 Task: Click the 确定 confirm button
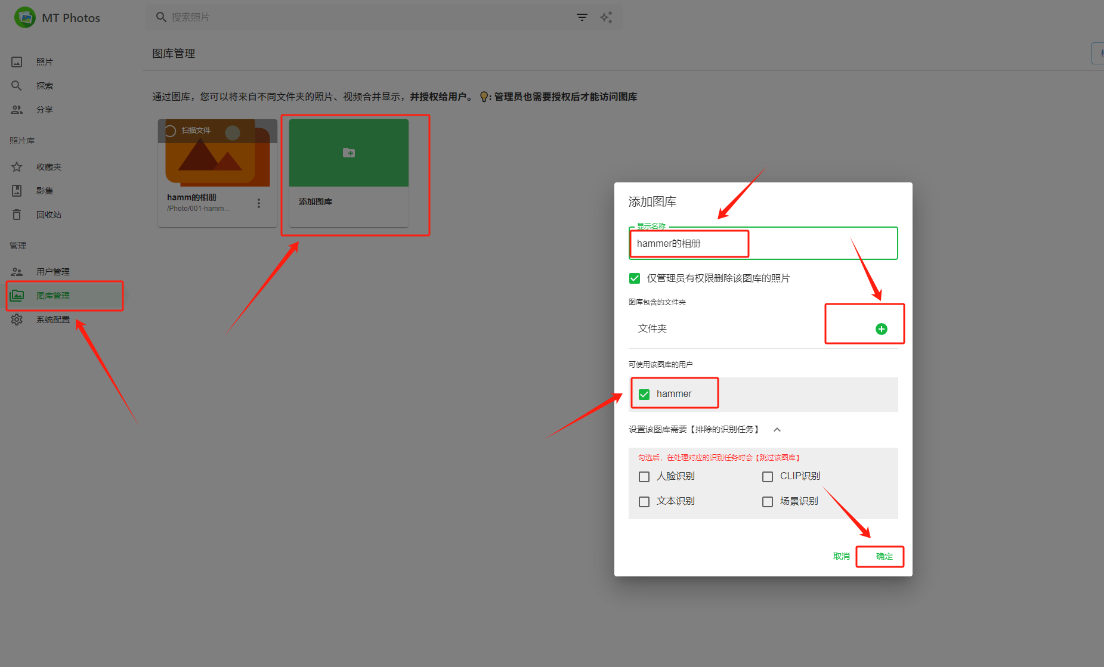coord(884,556)
